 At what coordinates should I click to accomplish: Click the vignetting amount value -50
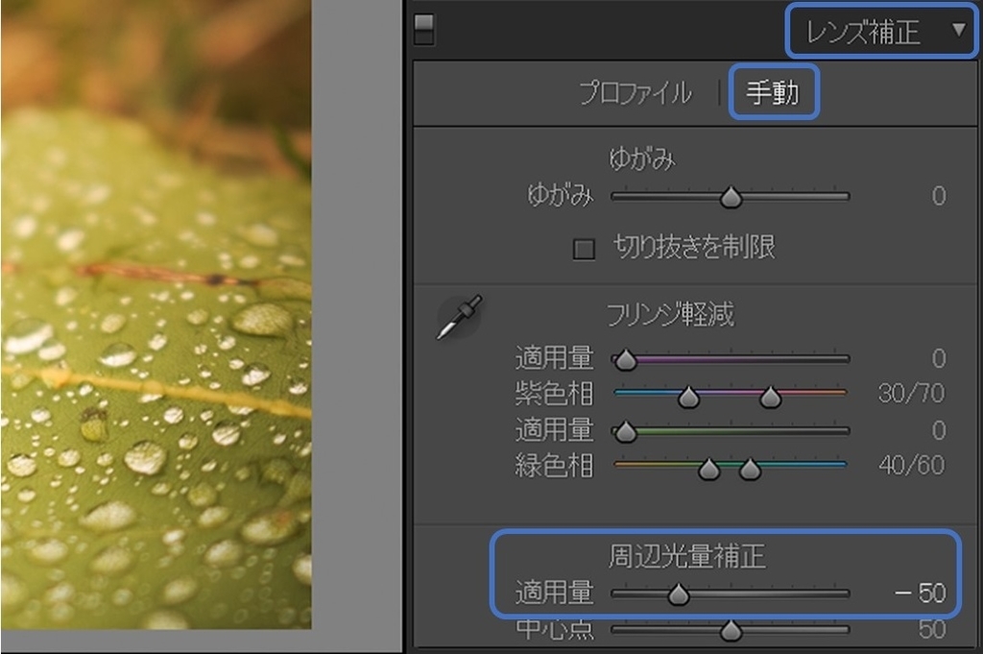(x=921, y=593)
